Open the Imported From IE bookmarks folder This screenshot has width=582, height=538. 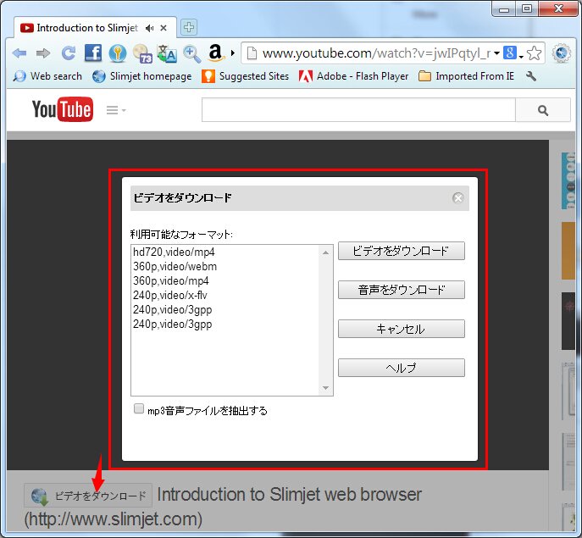point(466,76)
